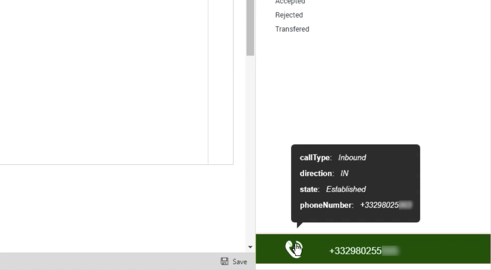Viewport: 491px width, 270px height.
Task: Select the Rejected list entry
Action: click(x=289, y=15)
